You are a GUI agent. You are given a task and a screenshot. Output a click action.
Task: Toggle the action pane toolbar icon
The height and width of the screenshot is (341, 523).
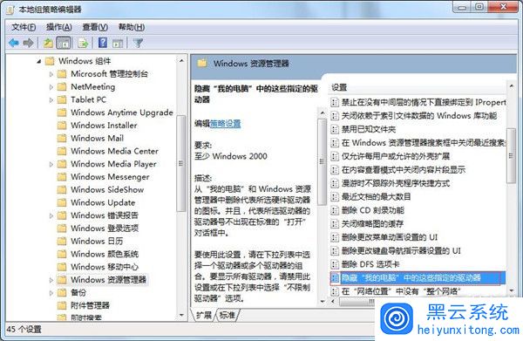[x=118, y=43]
